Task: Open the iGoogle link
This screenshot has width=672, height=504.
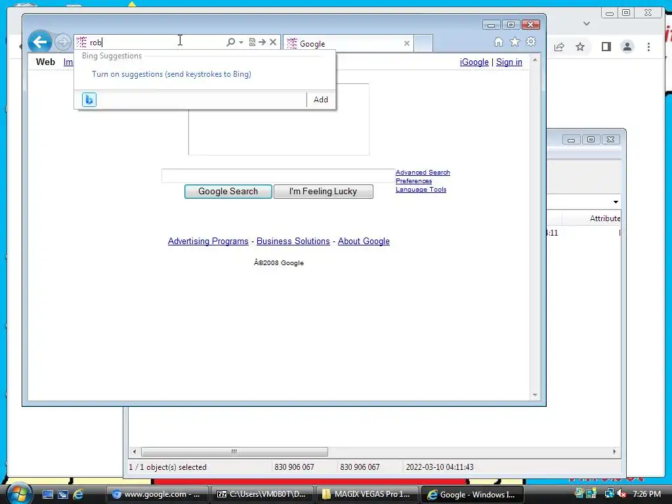Action: (474, 62)
